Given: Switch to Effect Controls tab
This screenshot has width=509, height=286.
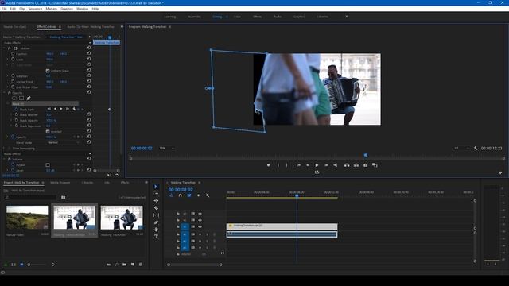Looking at the screenshot, I should point(47,26).
